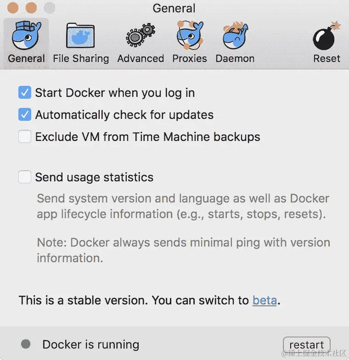Click the 'Note: Docker always sends minimal ping' text

coord(184,250)
